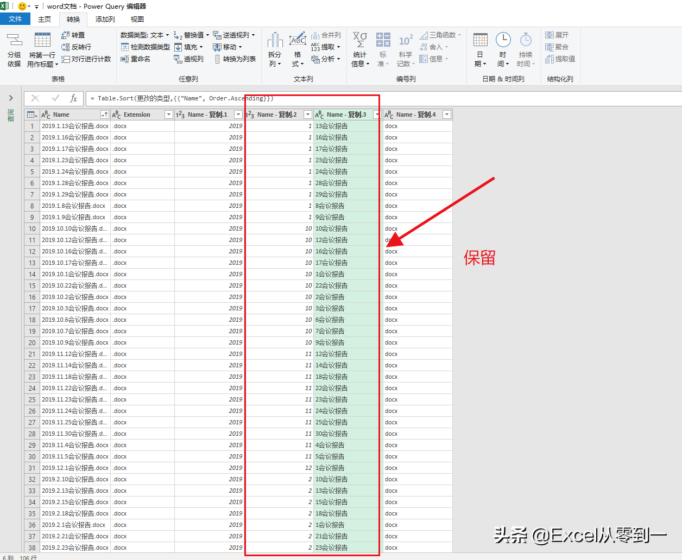Open Name - 复制.2 column filter dropdown
Viewport: 682px width, 560px height.
[x=308, y=114]
